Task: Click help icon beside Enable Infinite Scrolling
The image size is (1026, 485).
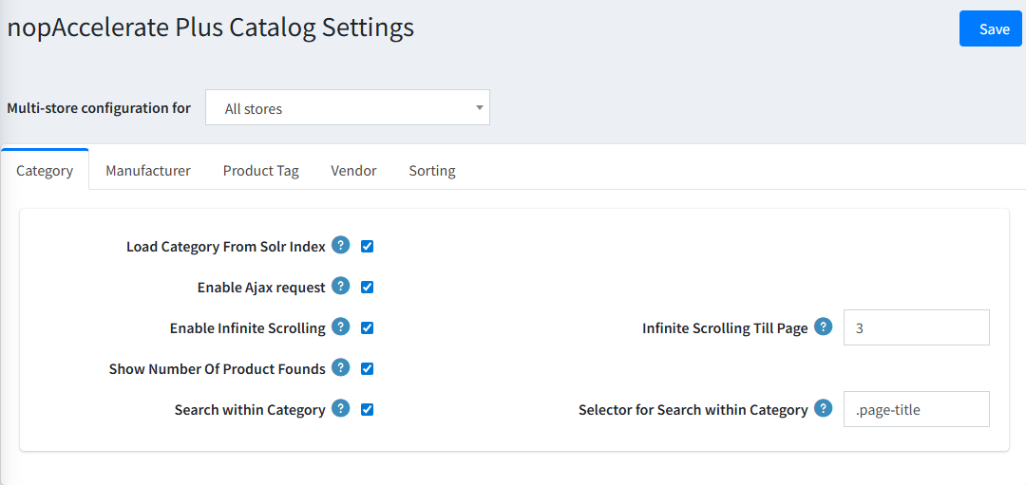Action: pyautogui.click(x=340, y=326)
